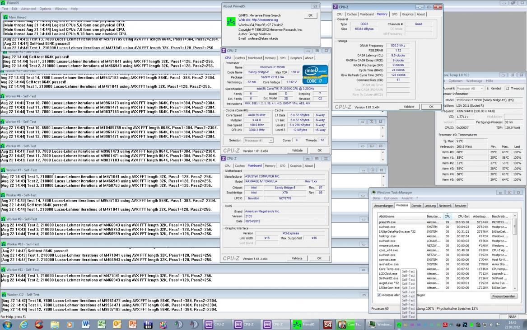Click the Core Speed 4400.35 MHz value

click(257, 115)
